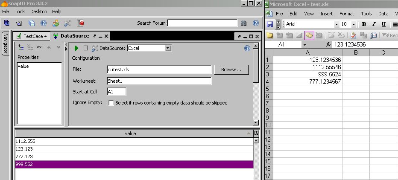The width and height of the screenshot is (398, 180).
Task: Select Excel cell containing 777.1234567
Action: tap(307, 81)
